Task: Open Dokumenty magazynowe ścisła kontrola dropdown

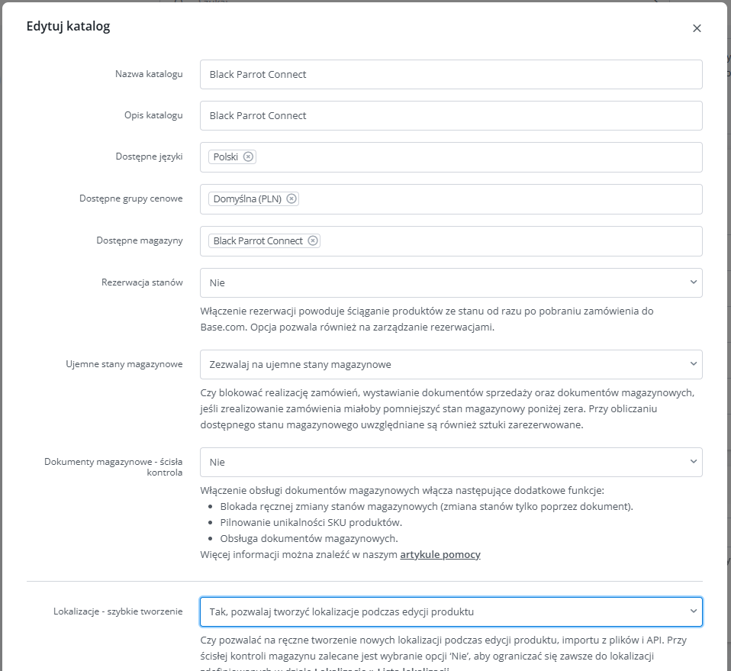Action: pos(451,462)
